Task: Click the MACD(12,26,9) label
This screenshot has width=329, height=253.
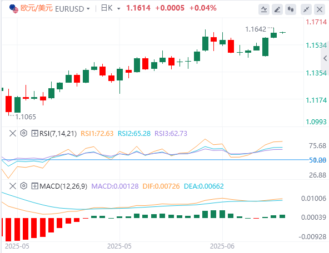Action: (63, 186)
